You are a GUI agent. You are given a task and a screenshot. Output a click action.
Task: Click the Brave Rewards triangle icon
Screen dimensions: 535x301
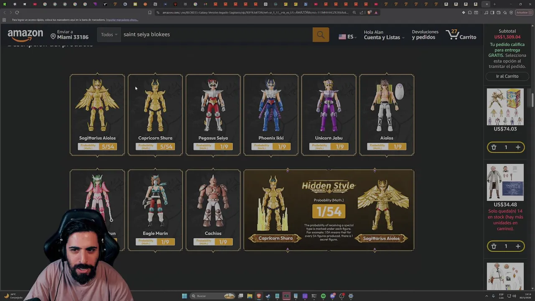point(376,13)
